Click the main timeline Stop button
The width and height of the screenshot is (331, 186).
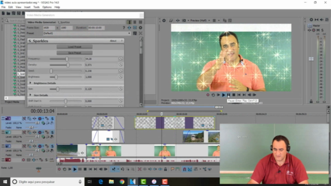(x=85, y=169)
